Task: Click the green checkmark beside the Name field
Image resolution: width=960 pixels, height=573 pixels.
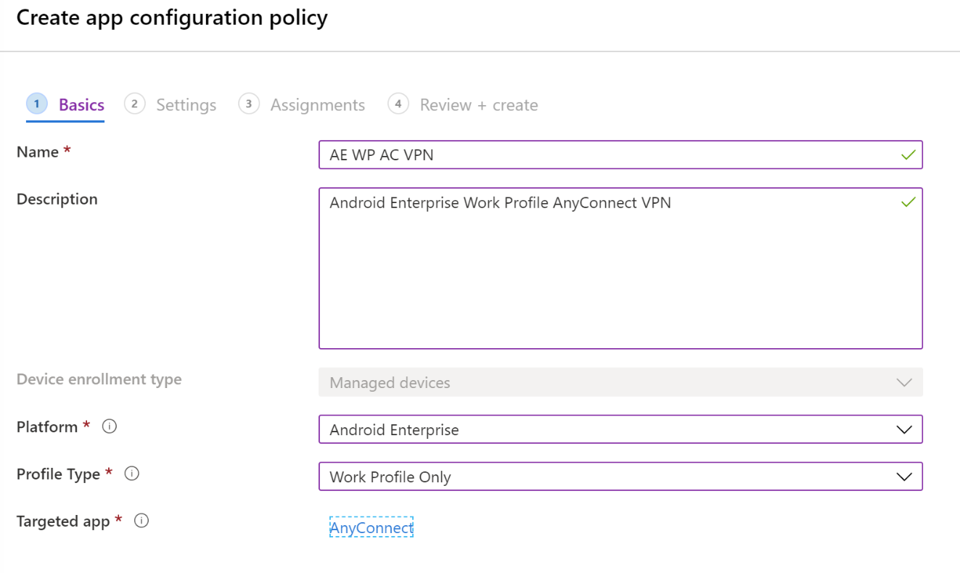Action: [908, 154]
